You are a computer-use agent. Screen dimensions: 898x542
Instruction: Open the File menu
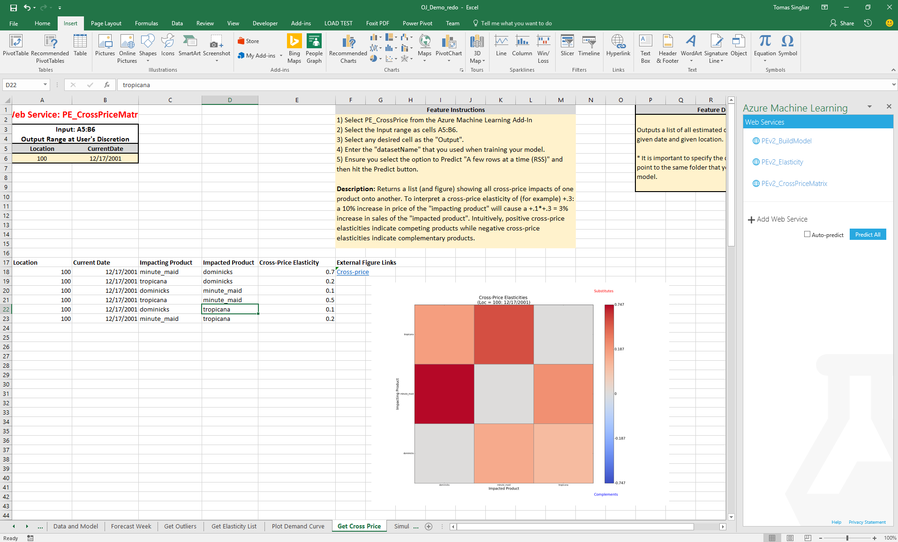point(14,23)
